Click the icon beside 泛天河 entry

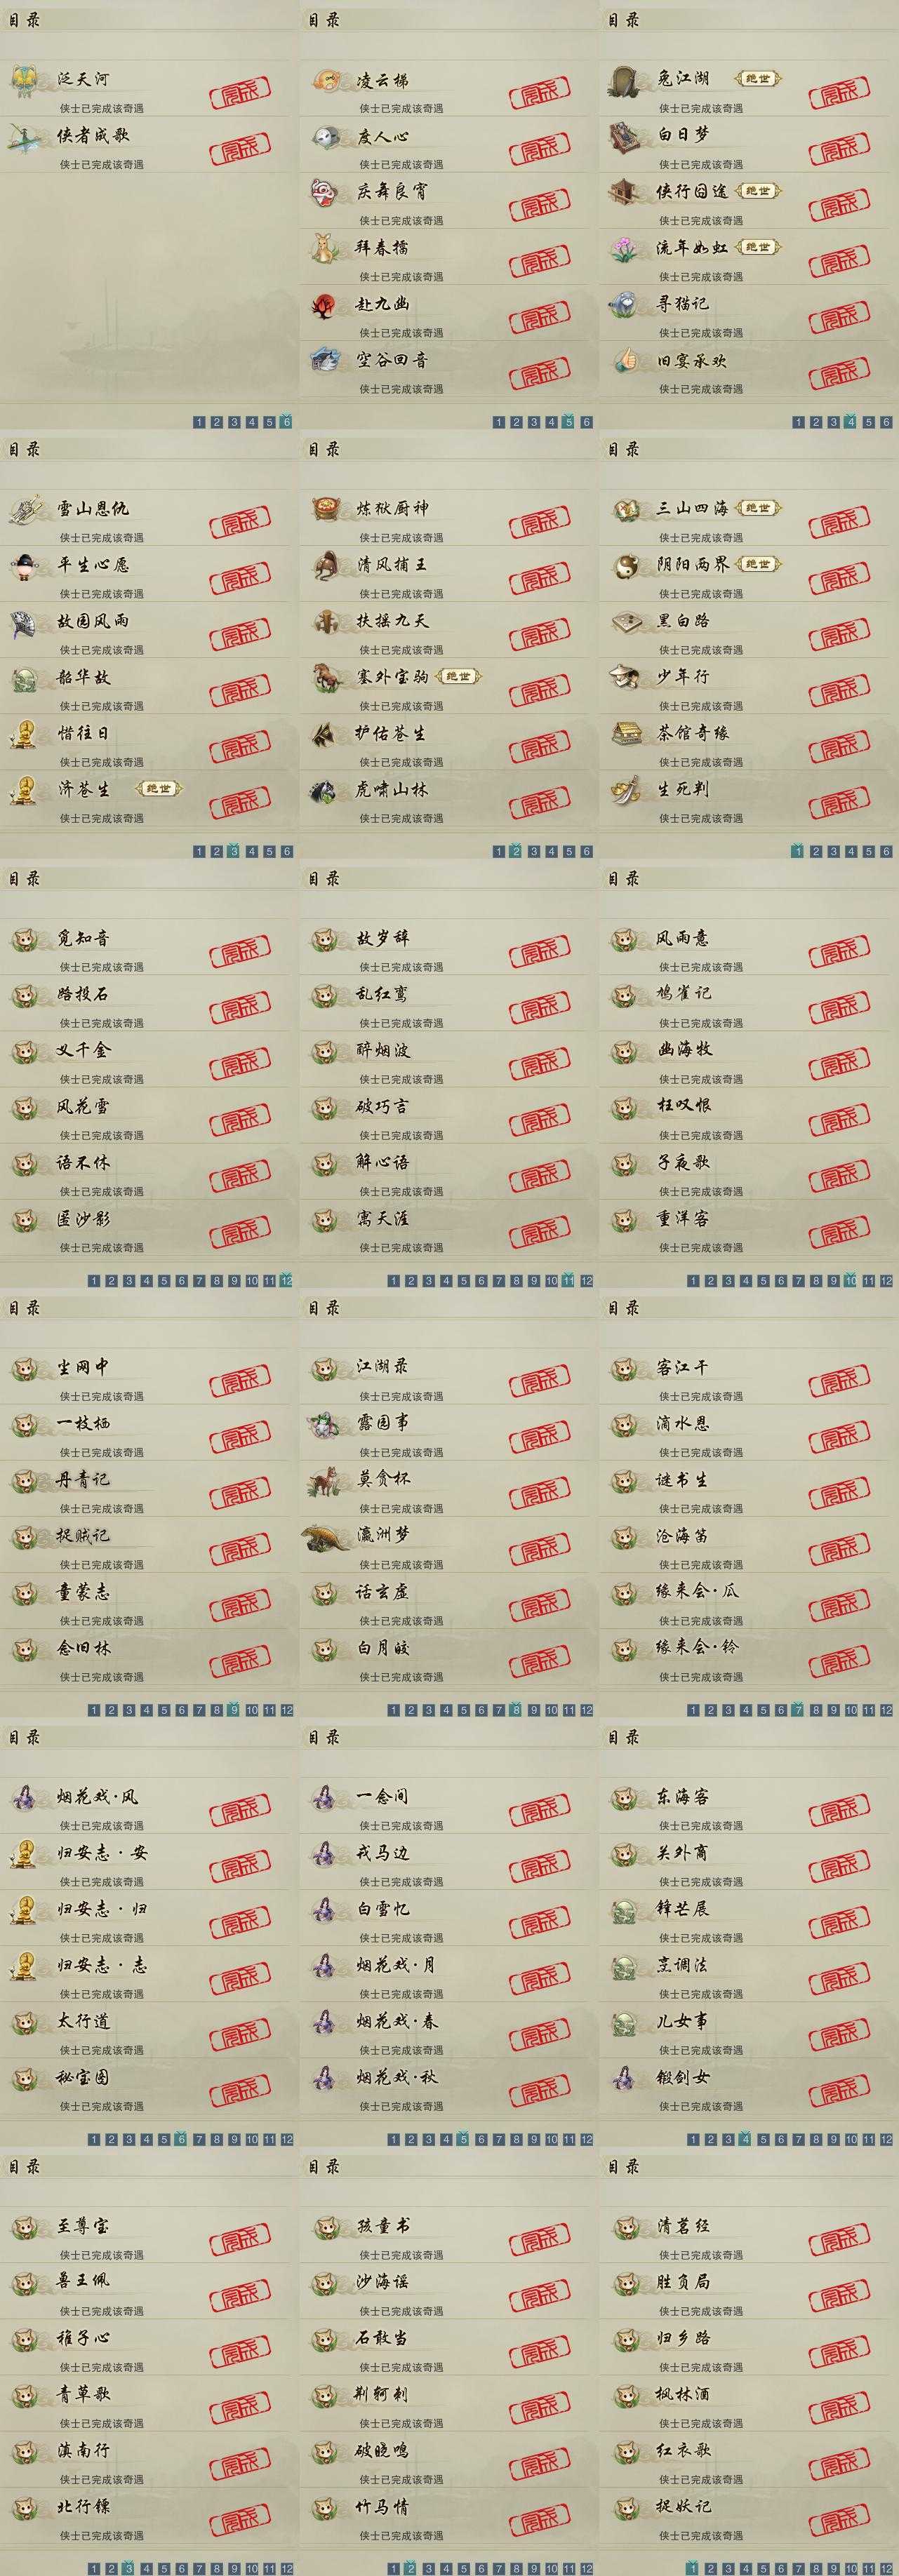tap(25, 81)
